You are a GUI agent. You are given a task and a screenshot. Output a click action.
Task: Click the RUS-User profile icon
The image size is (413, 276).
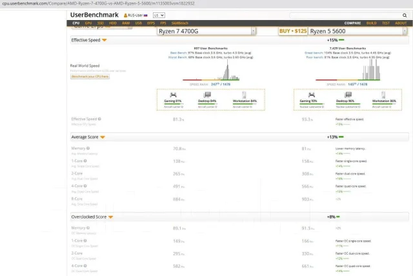tap(125, 16)
